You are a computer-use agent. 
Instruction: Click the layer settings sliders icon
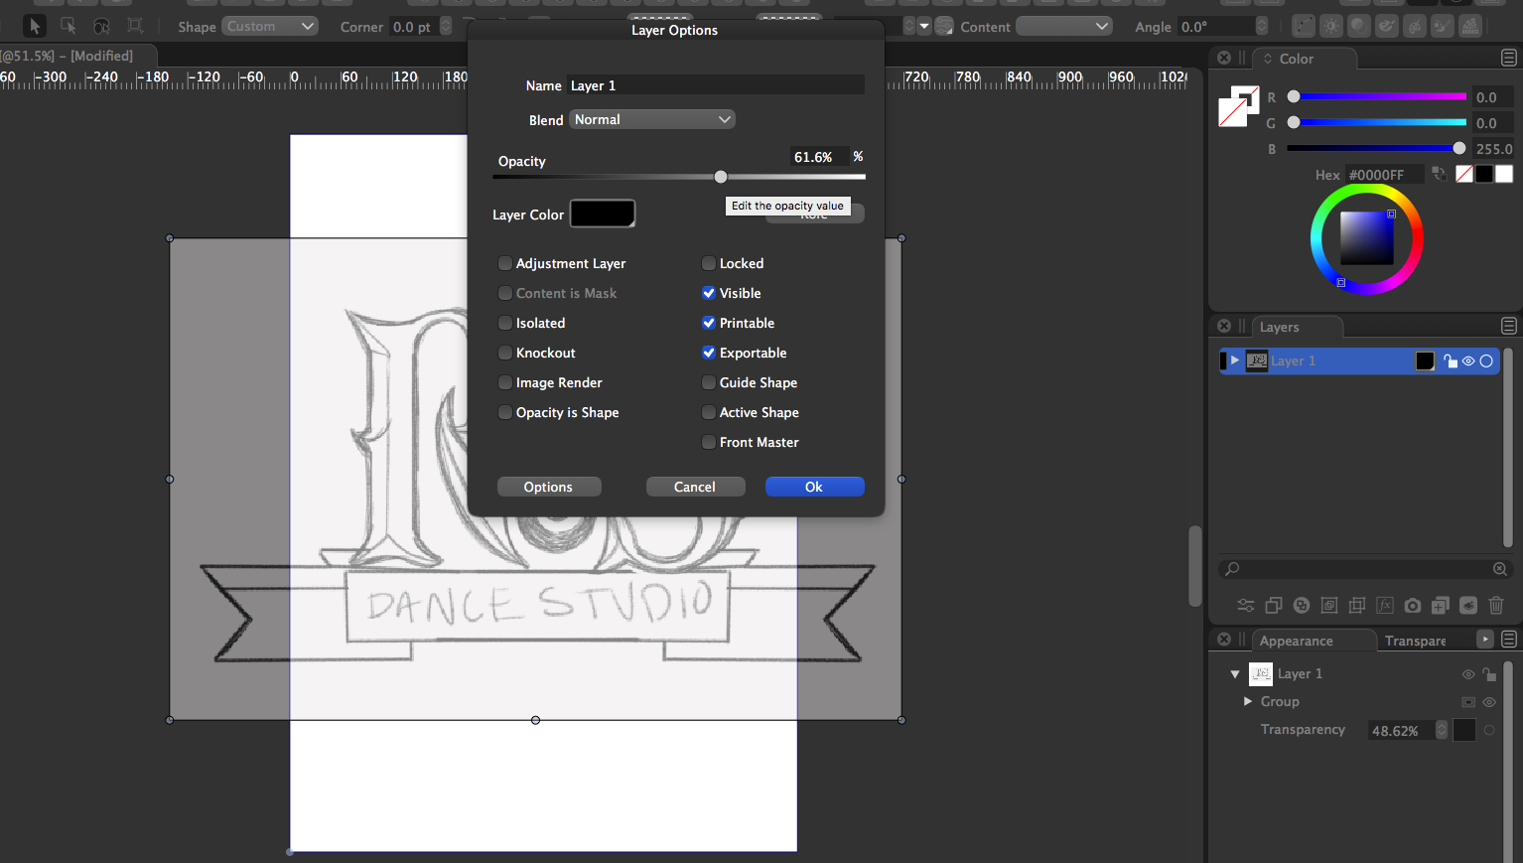point(1246,605)
